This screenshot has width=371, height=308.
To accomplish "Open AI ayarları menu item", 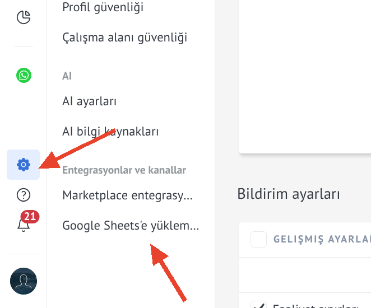I will click(x=89, y=101).
